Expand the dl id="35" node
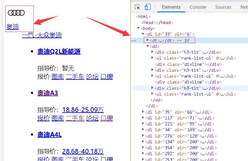The image size is (248, 161). pos(143,112)
